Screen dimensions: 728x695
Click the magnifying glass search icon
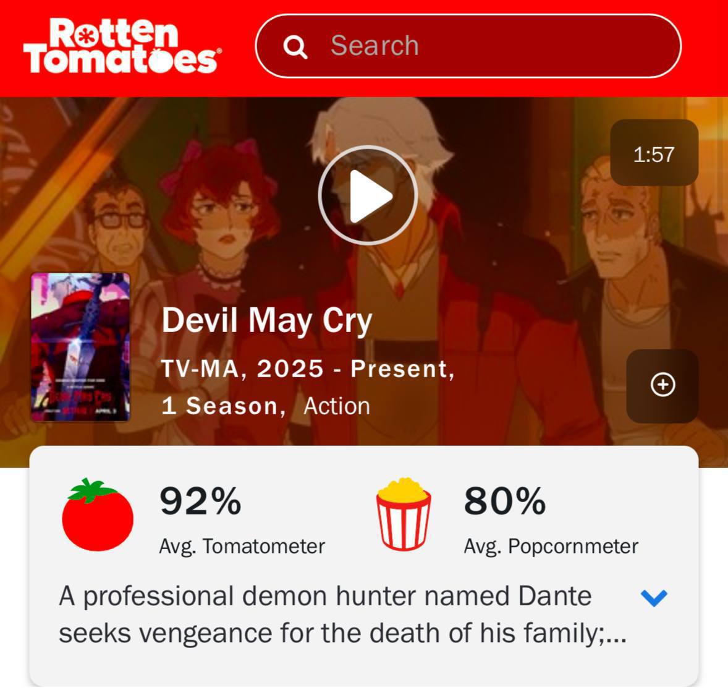point(295,46)
